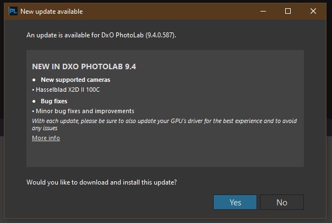Click empty area of release notes panel
332x223 pixels.
[220, 148]
